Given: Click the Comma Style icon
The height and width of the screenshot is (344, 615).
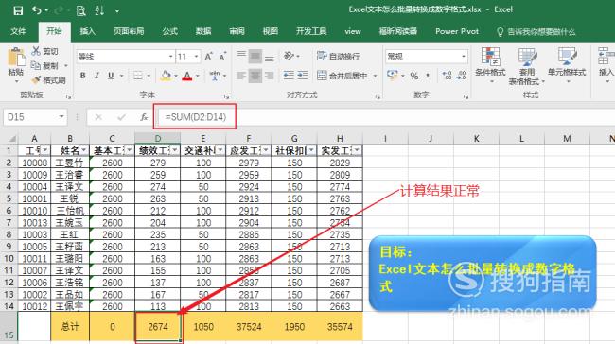Looking at the screenshot, I should pos(428,76).
